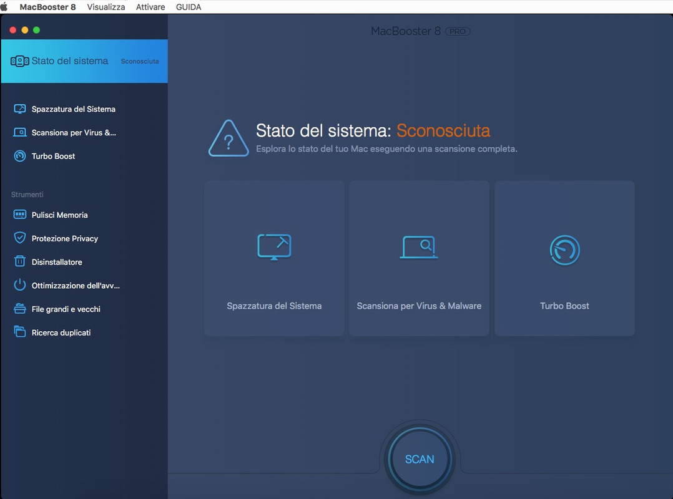Viewport: 673px width, 499px height.
Task: Click the MacBooster 8 window title
Action: [x=406, y=31]
